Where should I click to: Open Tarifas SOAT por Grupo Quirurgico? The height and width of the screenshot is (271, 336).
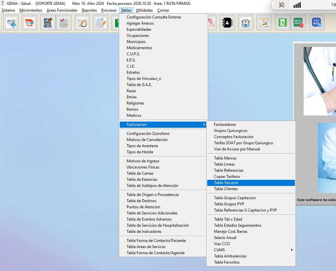[251, 143]
